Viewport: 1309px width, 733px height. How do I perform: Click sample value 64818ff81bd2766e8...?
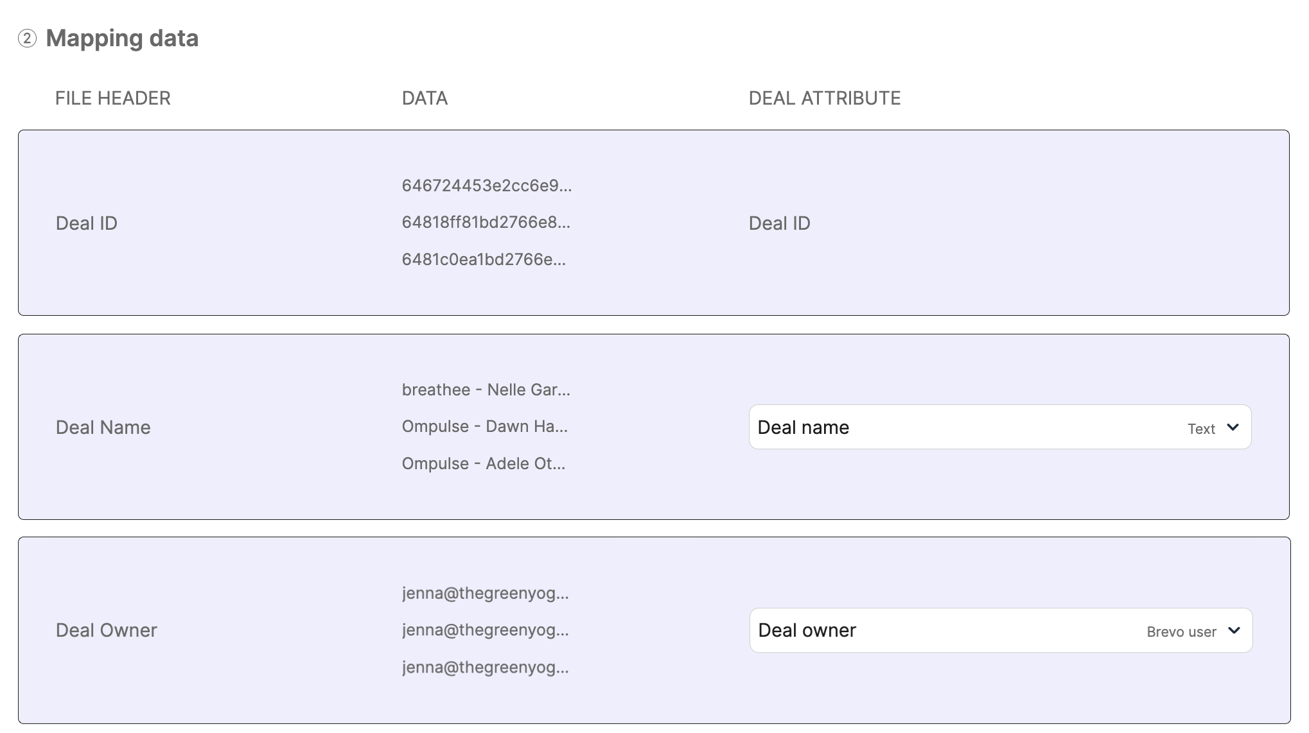click(486, 223)
